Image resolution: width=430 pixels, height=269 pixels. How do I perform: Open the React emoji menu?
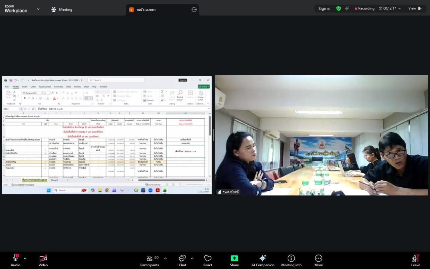[208, 260]
